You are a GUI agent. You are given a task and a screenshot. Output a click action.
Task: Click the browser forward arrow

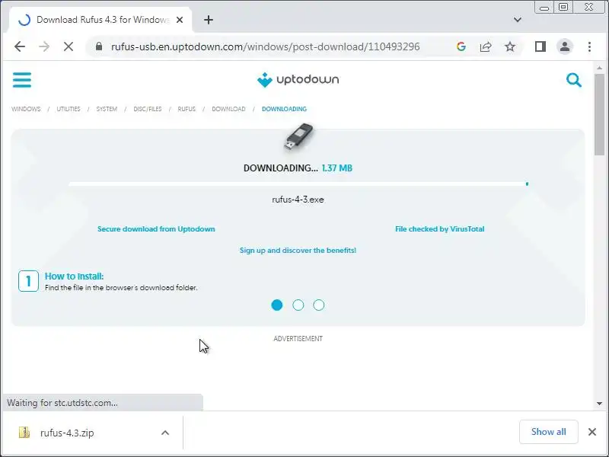pos(44,46)
